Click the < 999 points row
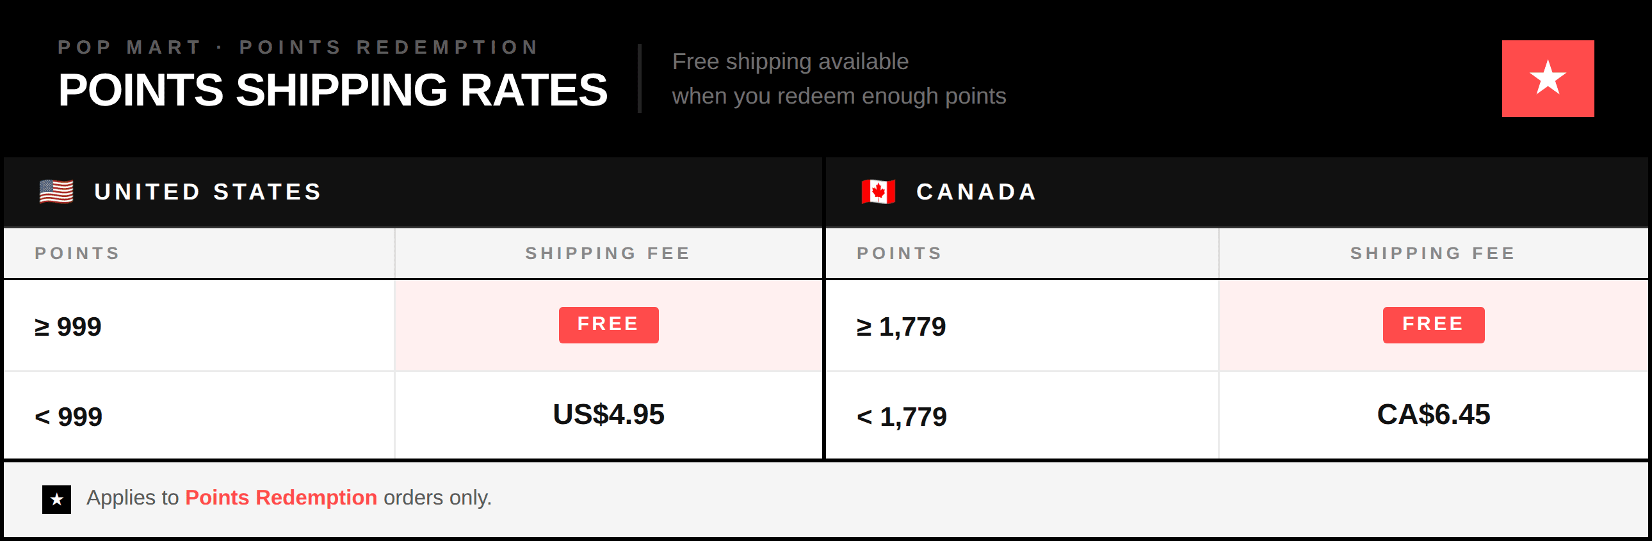The image size is (1652, 541). coord(412,416)
